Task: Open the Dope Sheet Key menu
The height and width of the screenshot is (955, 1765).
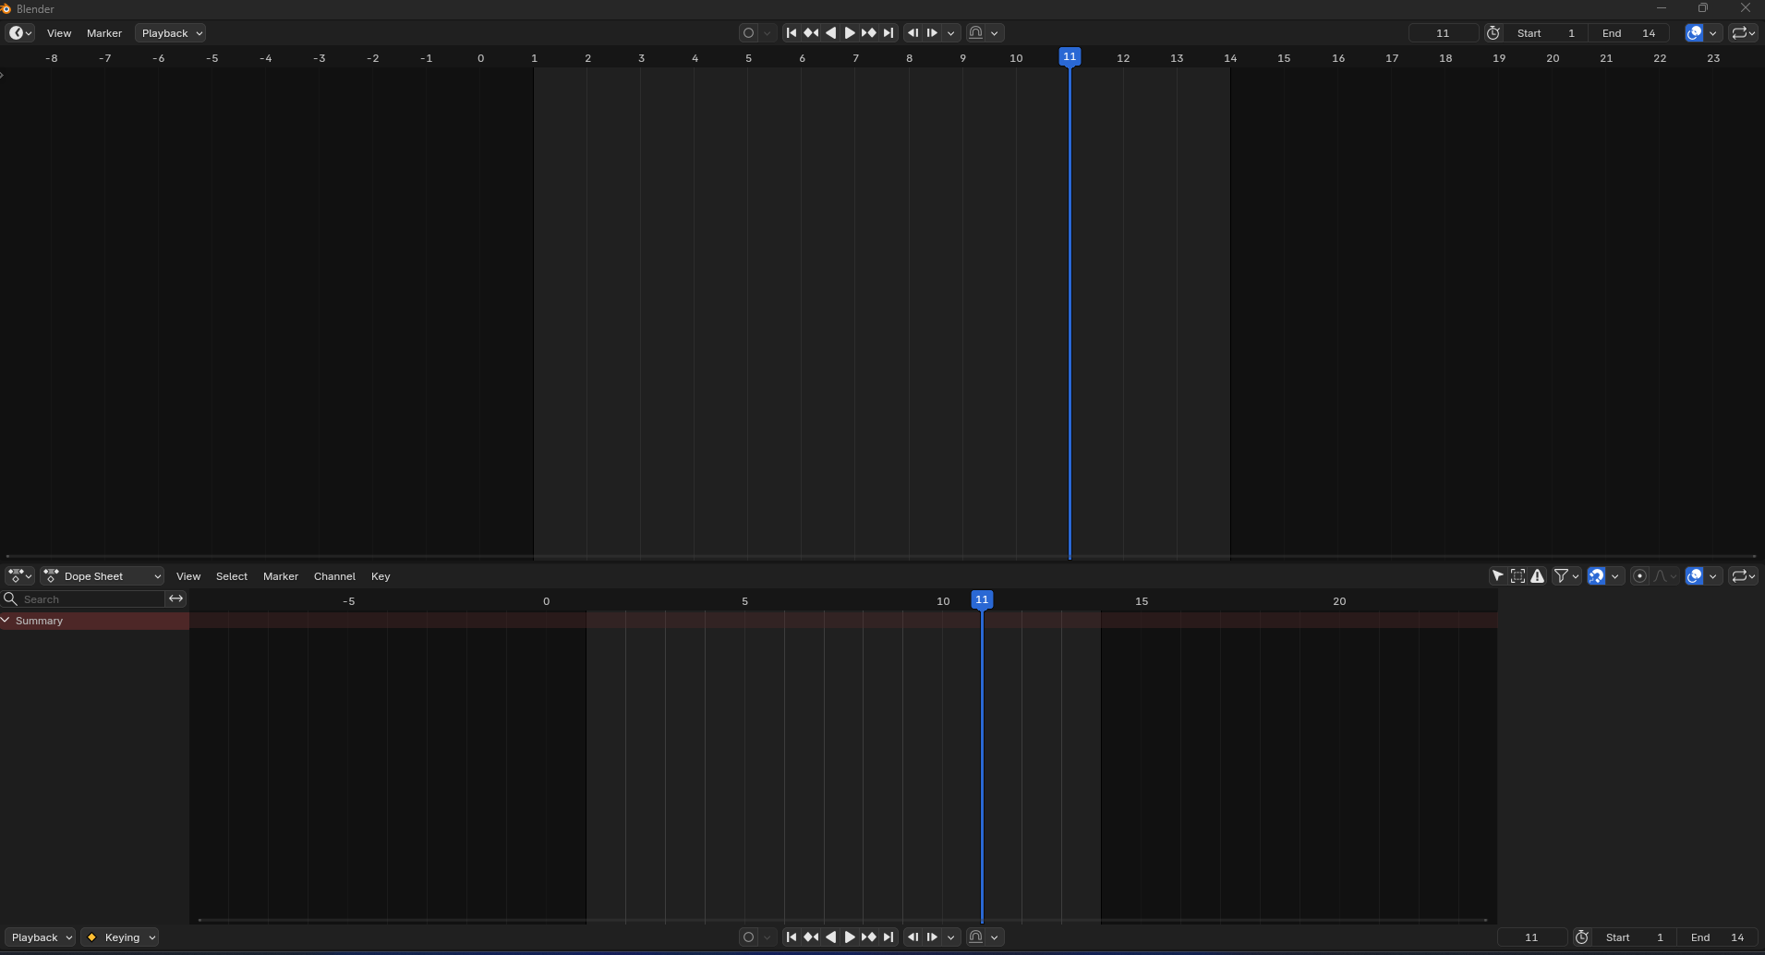Action: click(381, 576)
